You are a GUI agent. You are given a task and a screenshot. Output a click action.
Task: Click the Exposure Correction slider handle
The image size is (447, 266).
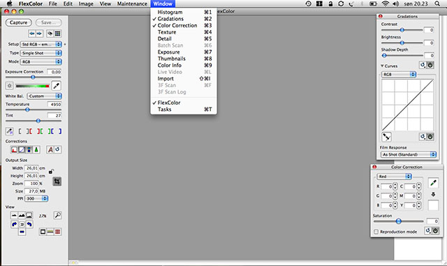(33, 77)
